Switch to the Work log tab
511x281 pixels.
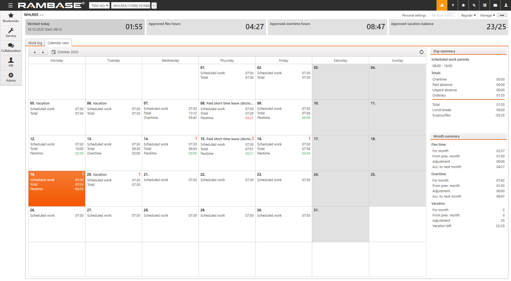pyautogui.click(x=35, y=43)
